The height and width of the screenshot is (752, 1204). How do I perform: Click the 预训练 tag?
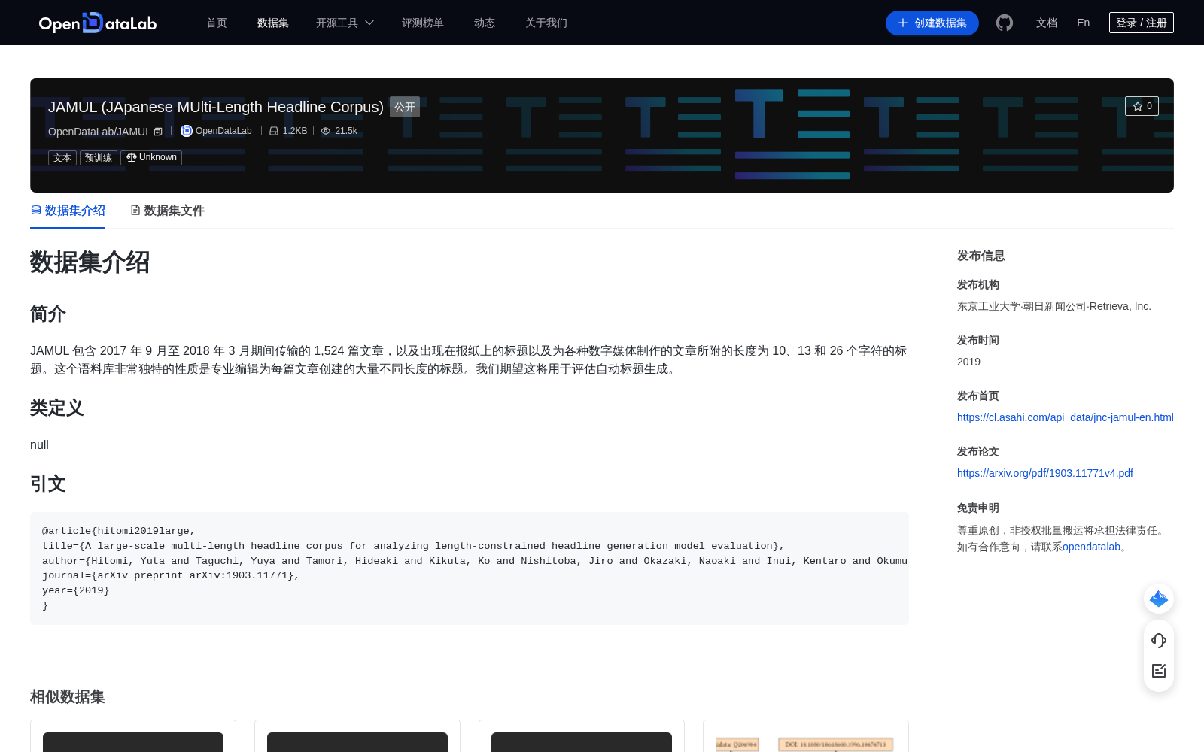click(99, 158)
